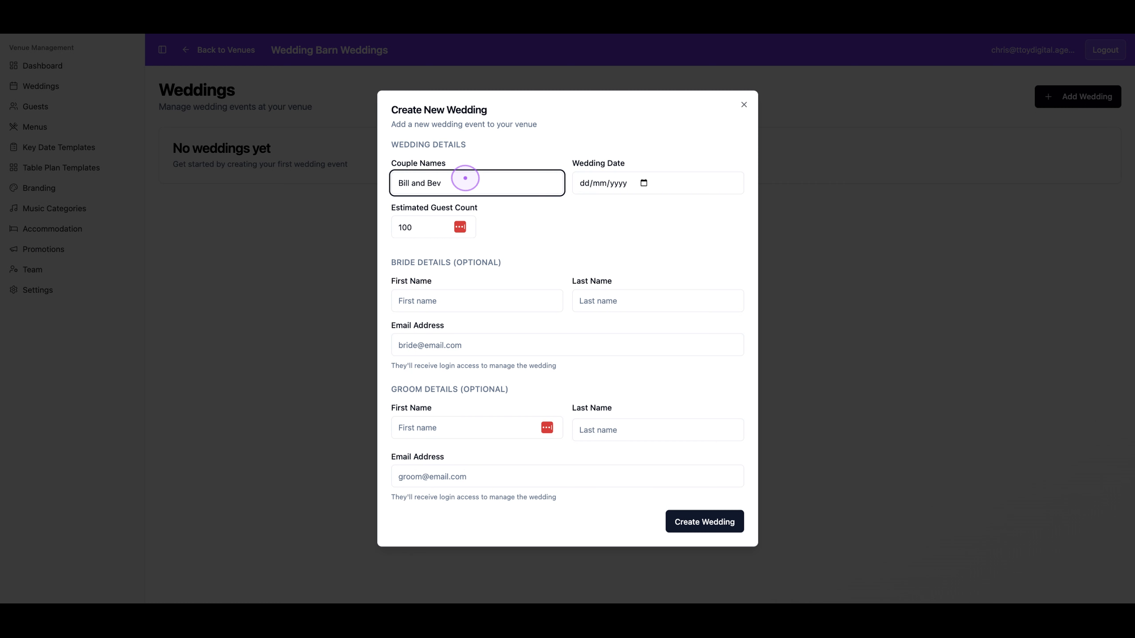The image size is (1135, 638).
Task: Click the sidebar collapse toggle icon
Action: 162,50
